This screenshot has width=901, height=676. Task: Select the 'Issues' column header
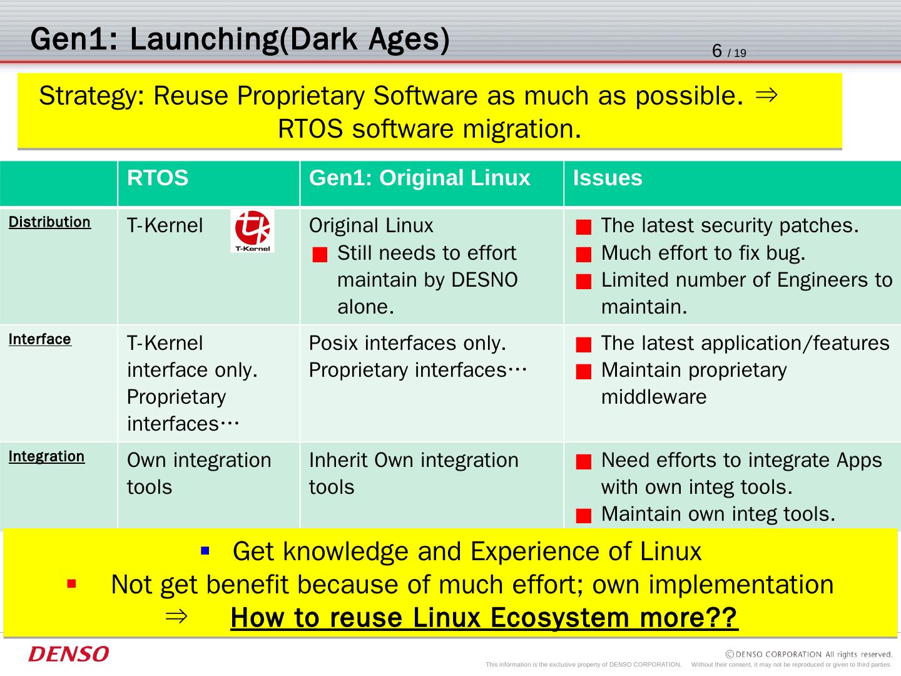(608, 178)
